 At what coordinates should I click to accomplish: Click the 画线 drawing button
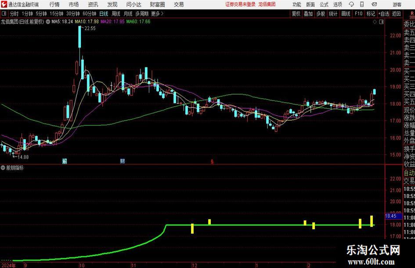tap(346, 14)
